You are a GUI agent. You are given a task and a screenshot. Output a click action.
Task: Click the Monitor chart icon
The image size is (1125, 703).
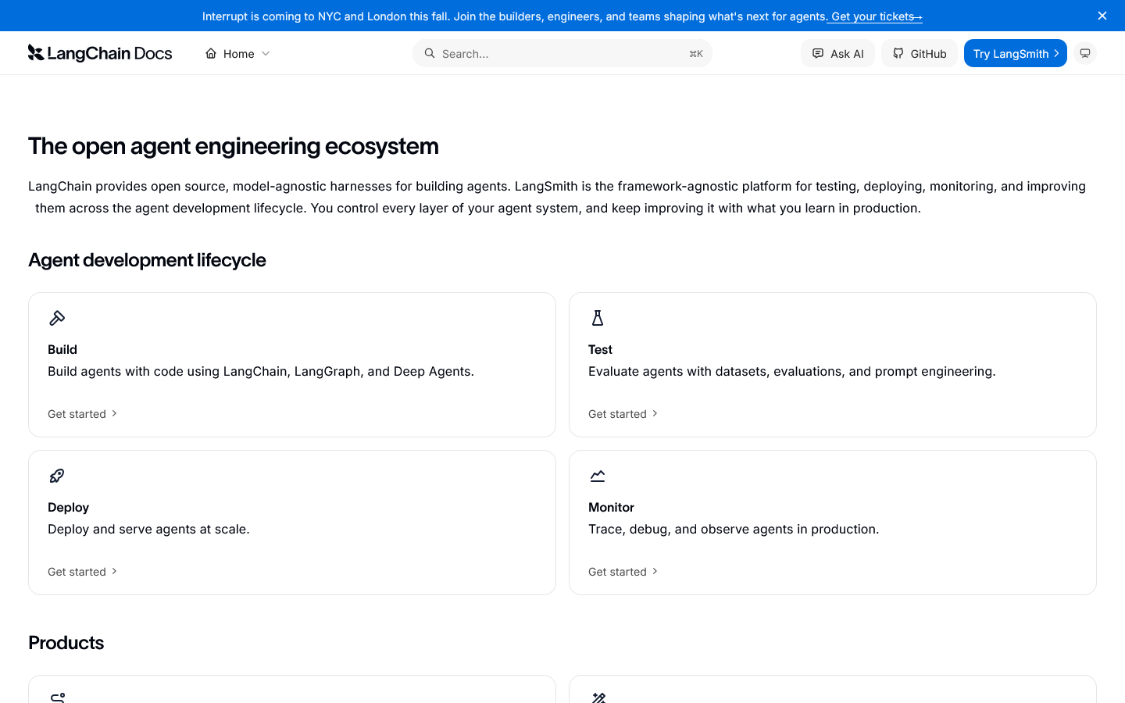click(598, 476)
